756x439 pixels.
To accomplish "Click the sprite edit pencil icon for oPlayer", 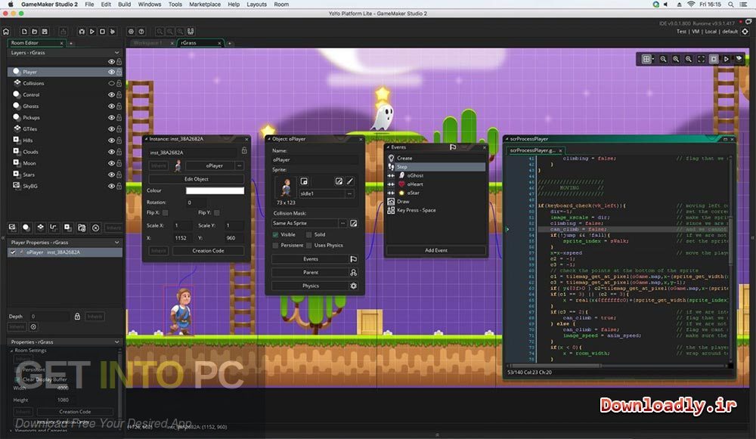I will coord(350,181).
